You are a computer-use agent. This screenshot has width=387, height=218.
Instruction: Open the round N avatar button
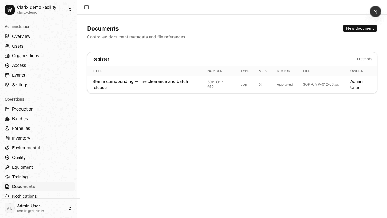coord(376,12)
